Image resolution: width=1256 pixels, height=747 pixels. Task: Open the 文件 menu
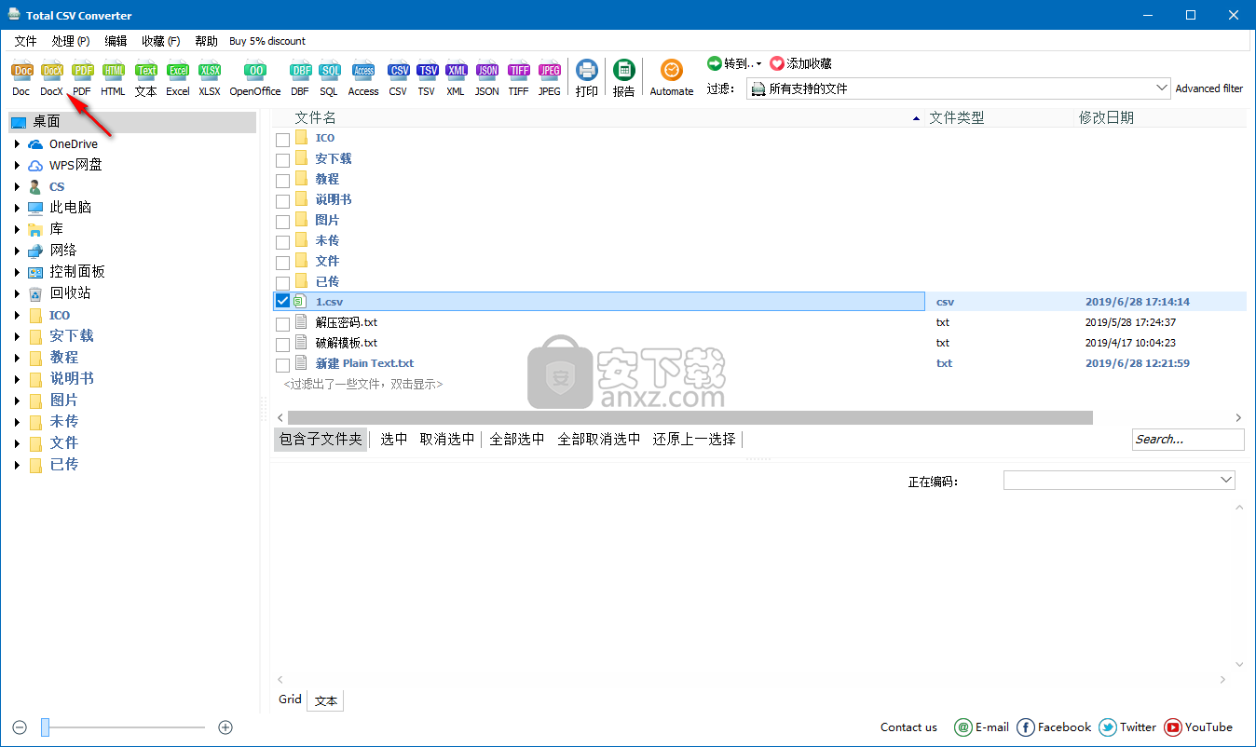coord(25,41)
